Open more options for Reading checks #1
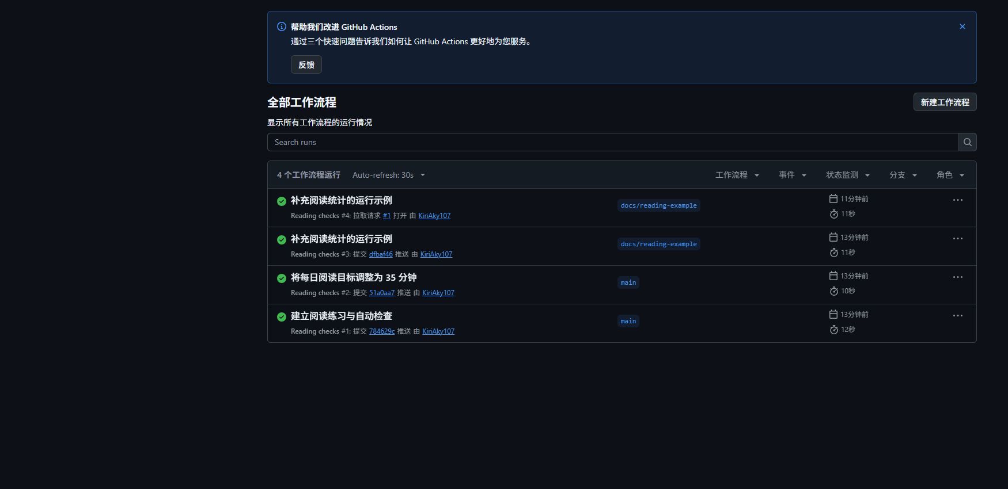 958,316
